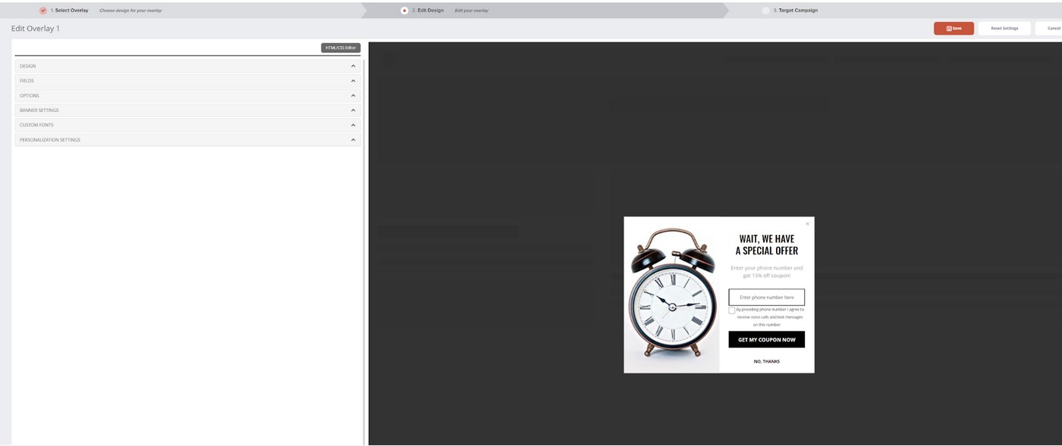Expand the Fields section chevron
This screenshot has height=446, width=1062.
tap(353, 80)
